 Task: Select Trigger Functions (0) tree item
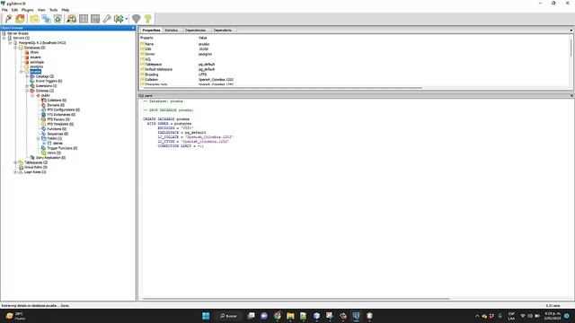pos(62,148)
